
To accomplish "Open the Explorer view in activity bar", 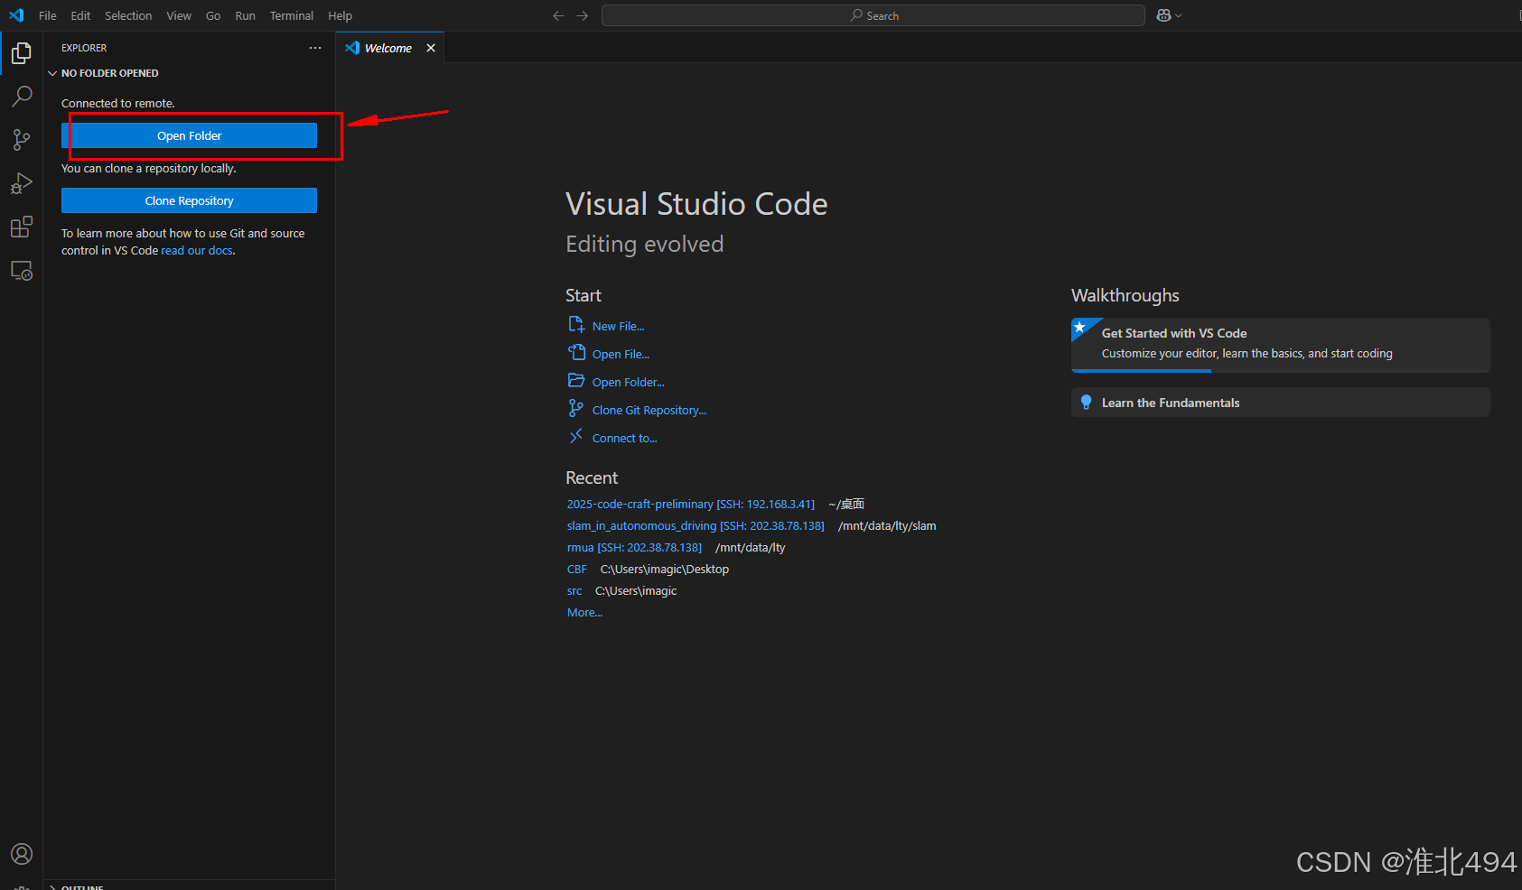I will click(22, 53).
